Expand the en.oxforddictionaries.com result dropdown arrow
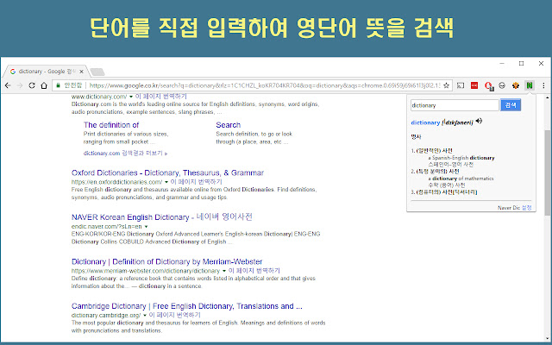Screen dimensions: 552x345 pos(166,182)
